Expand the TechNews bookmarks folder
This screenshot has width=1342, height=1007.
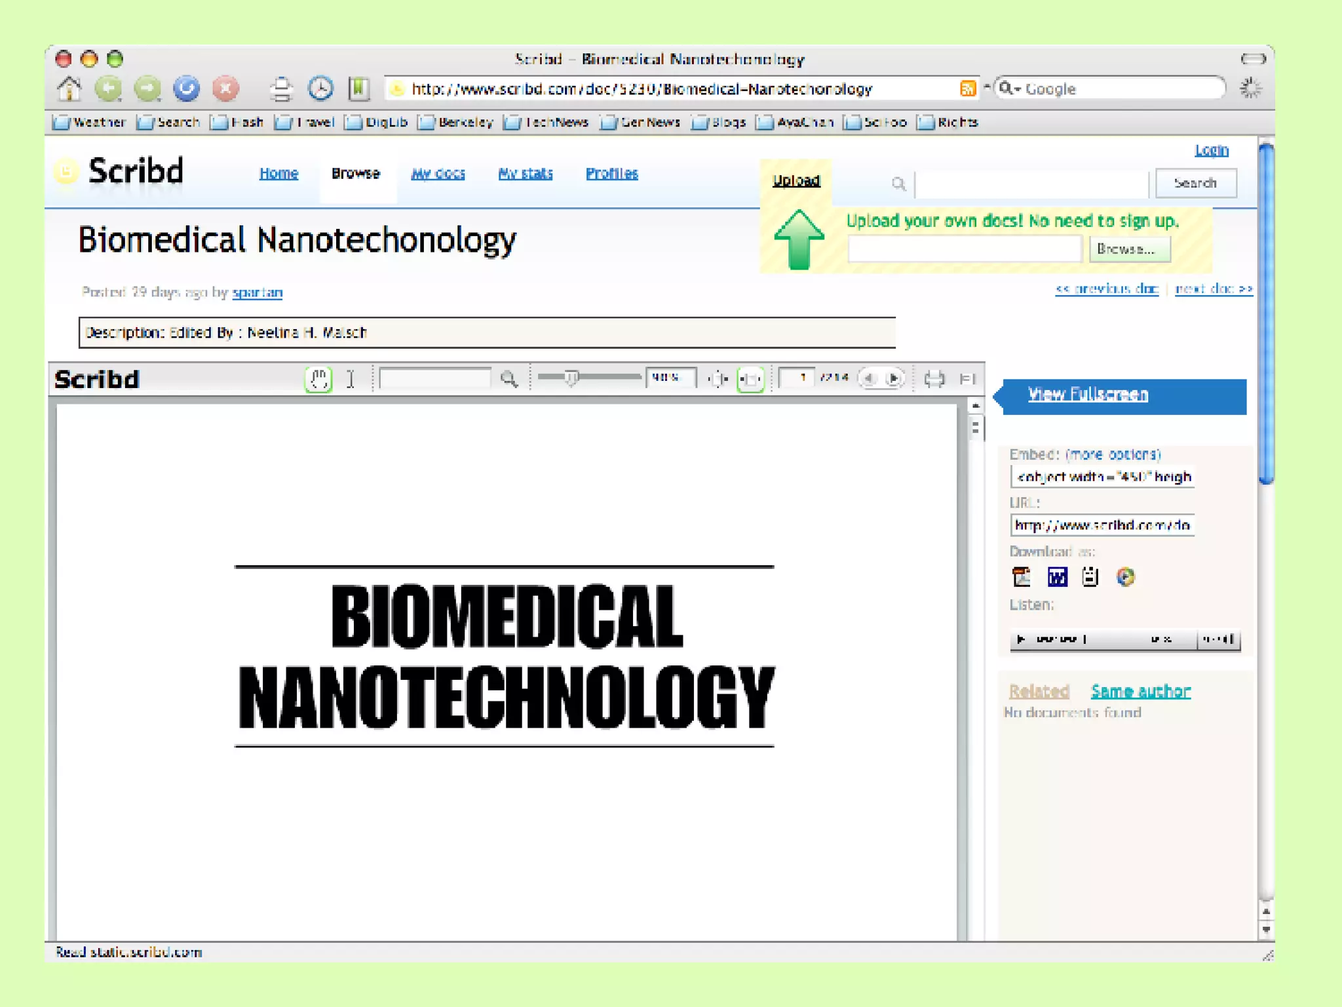[546, 123]
